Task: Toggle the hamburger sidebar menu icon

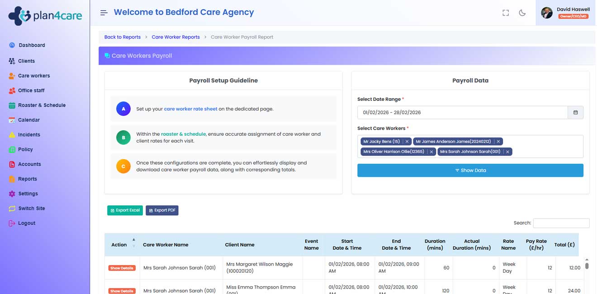Action: pos(104,13)
